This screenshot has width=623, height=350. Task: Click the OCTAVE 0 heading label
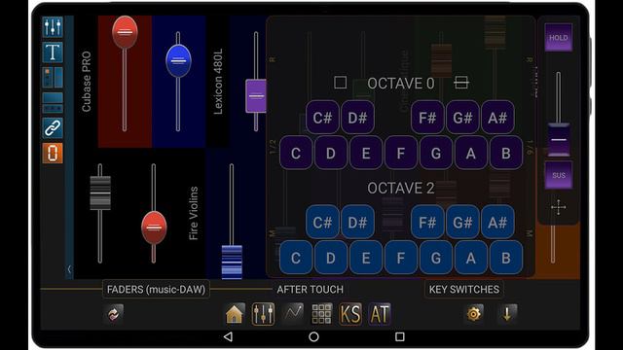(x=400, y=84)
